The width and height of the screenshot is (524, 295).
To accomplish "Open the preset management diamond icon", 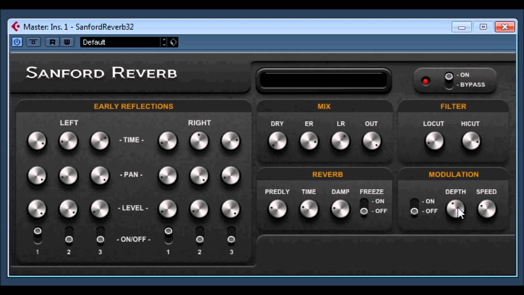I will tap(173, 42).
